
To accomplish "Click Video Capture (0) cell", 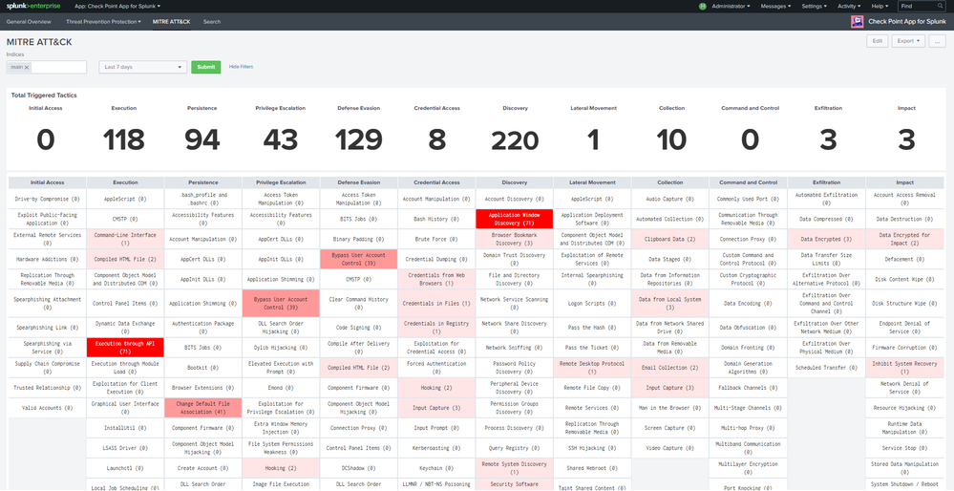I will (x=669, y=448).
